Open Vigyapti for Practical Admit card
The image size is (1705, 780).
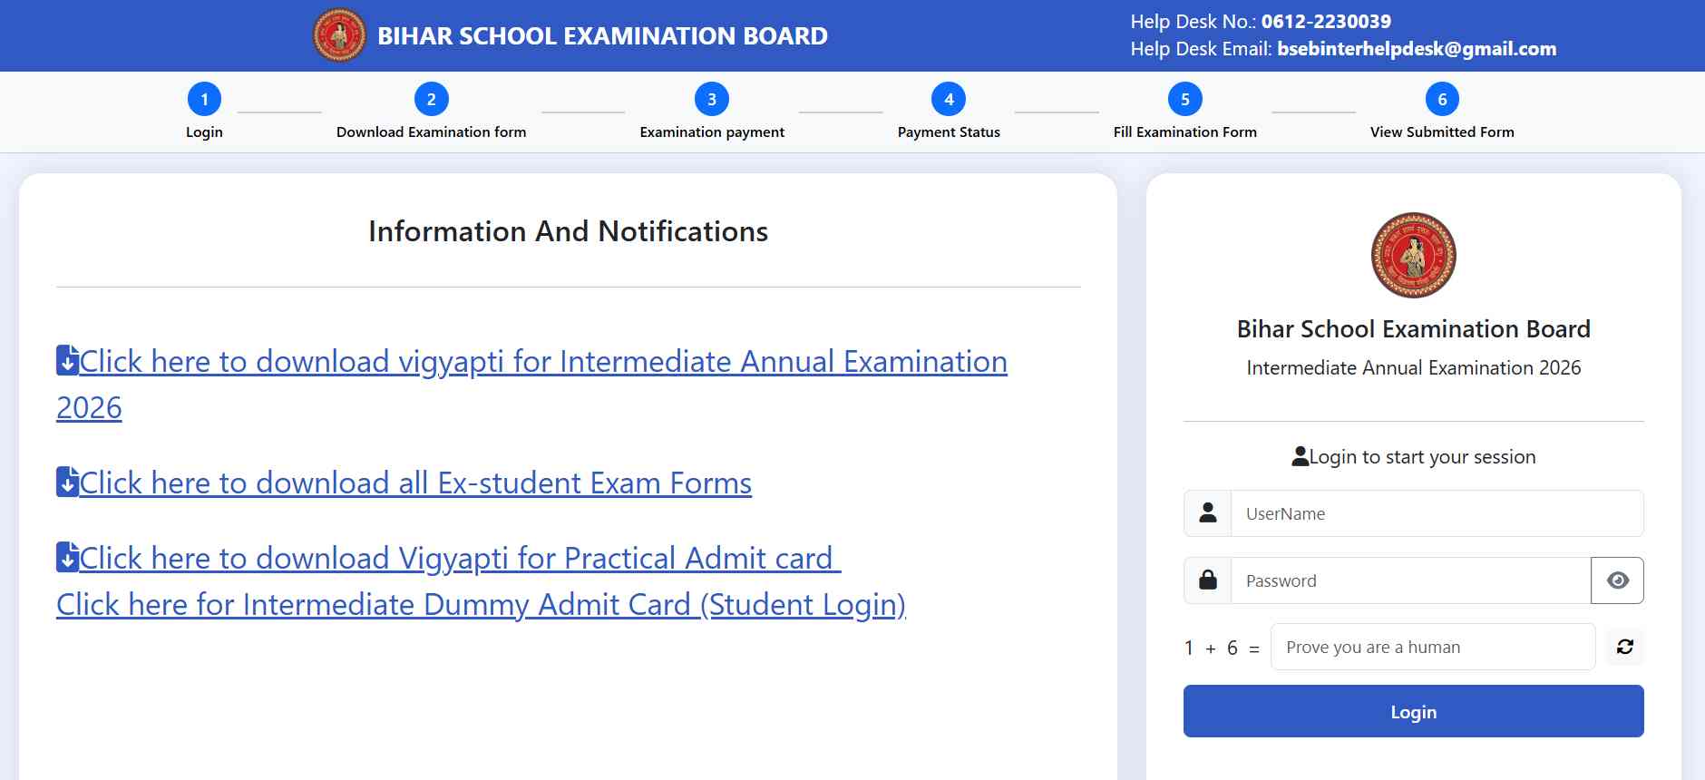[455, 557]
